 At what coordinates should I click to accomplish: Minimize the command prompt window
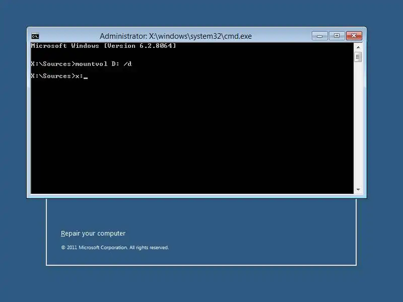pos(319,36)
